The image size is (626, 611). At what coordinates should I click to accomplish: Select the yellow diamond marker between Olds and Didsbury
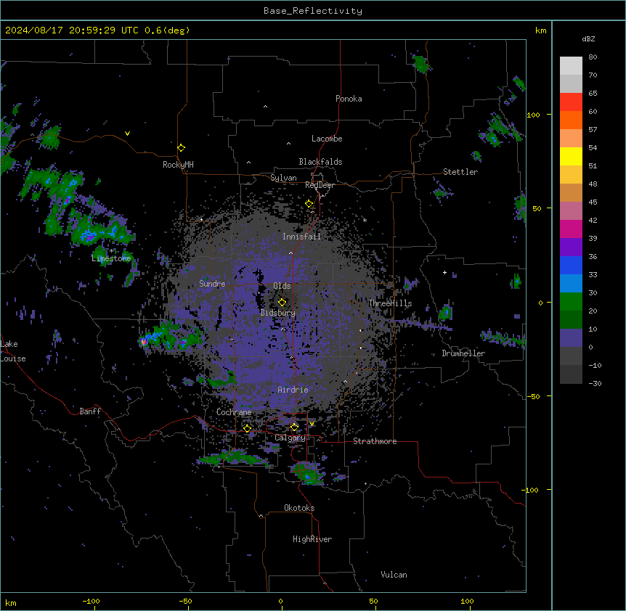[282, 302]
